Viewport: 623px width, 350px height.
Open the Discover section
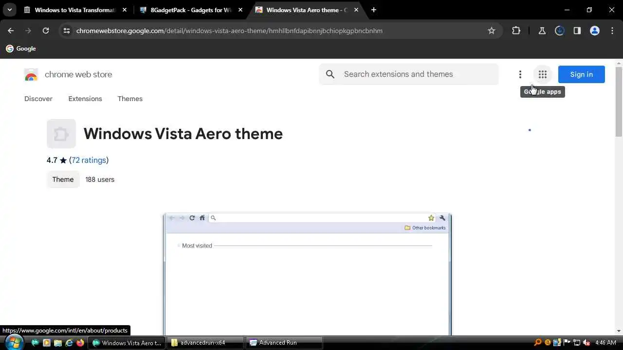(38, 99)
